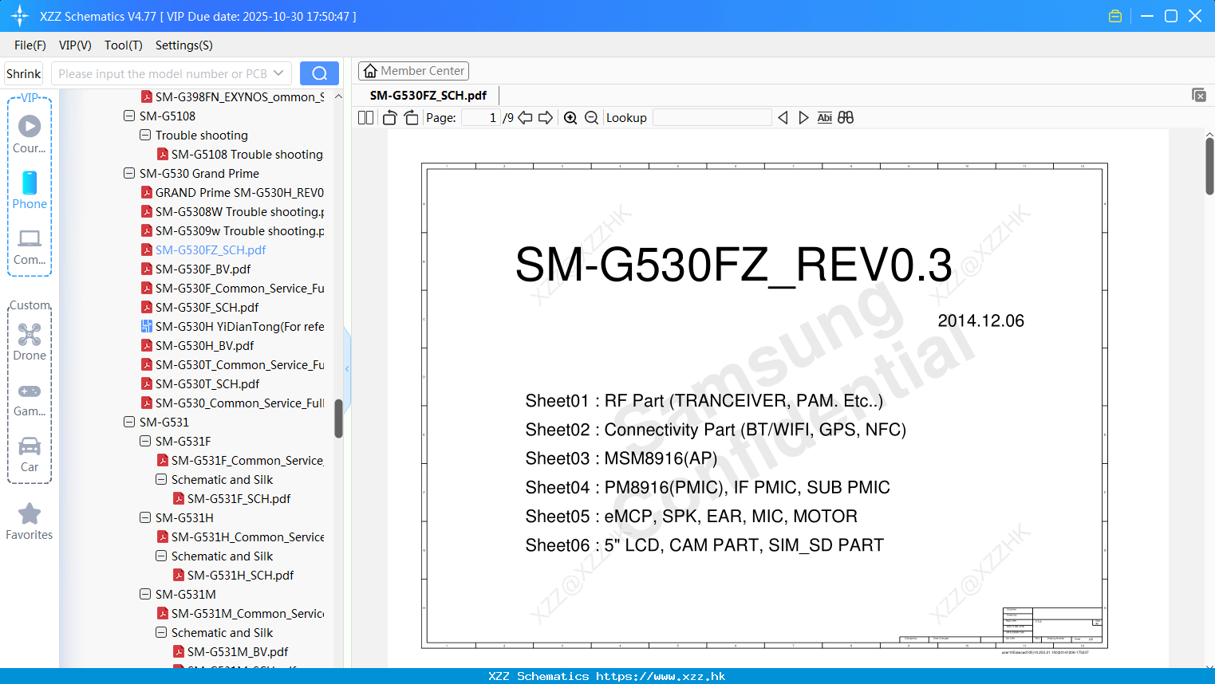1215x684 pixels.
Task: Rotate page clockwise icon
Action: pyautogui.click(x=411, y=117)
